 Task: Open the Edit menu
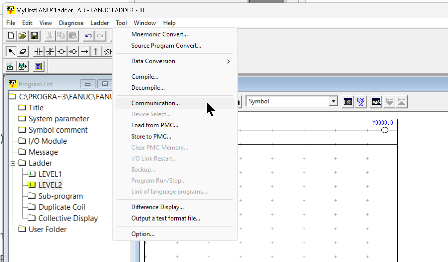point(27,23)
